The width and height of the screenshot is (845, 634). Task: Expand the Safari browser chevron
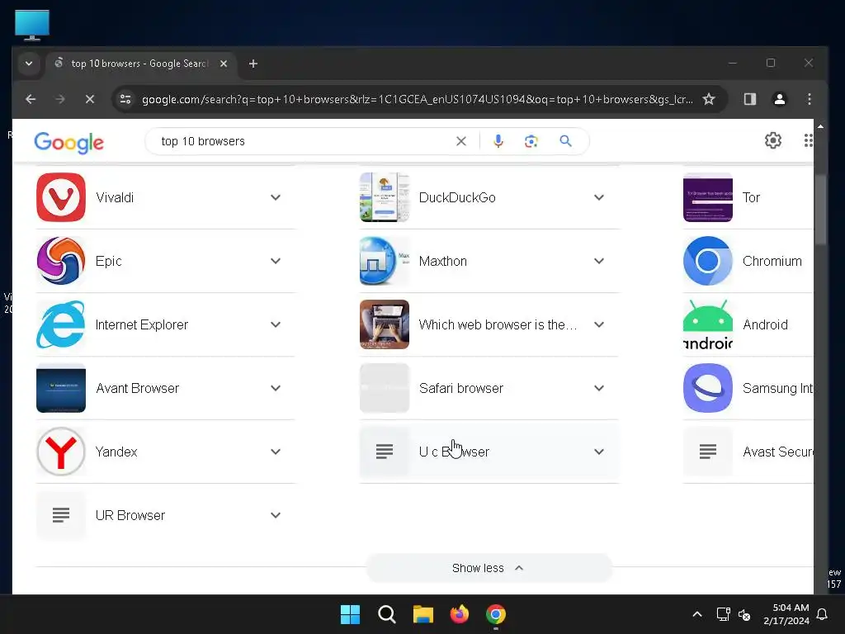tap(599, 388)
